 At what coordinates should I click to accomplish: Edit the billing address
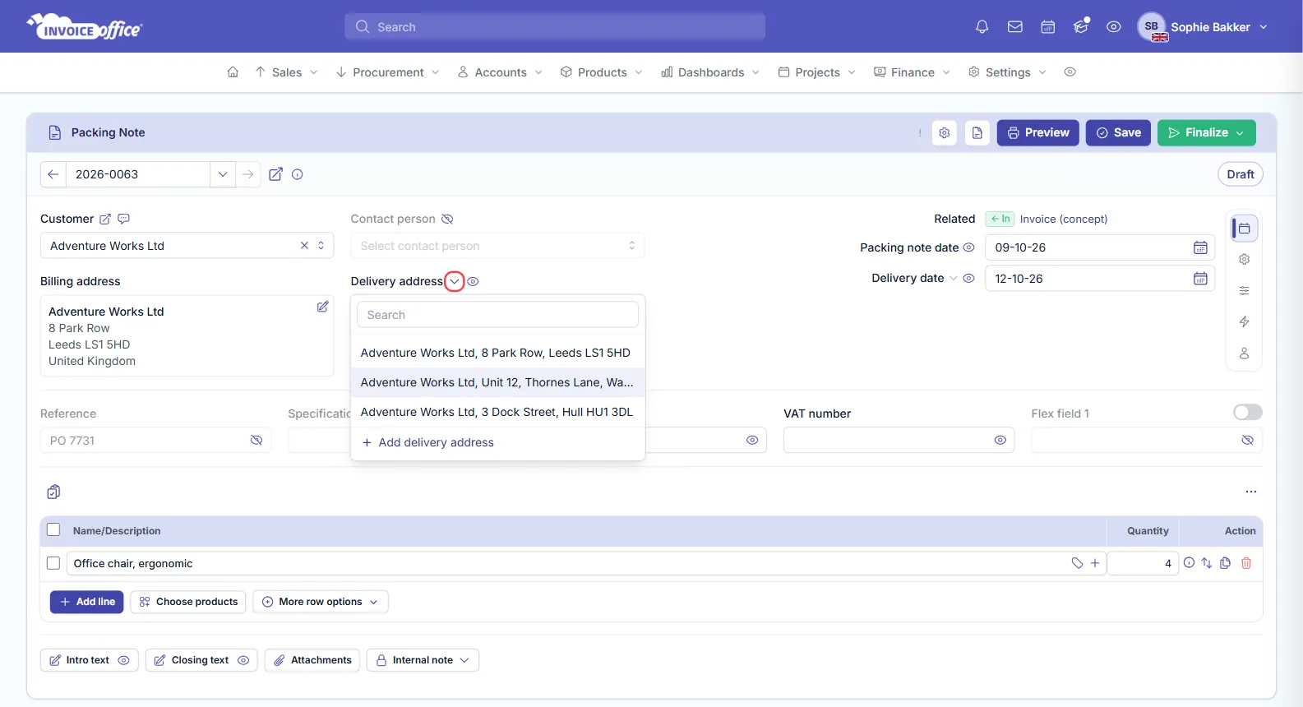pos(323,307)
